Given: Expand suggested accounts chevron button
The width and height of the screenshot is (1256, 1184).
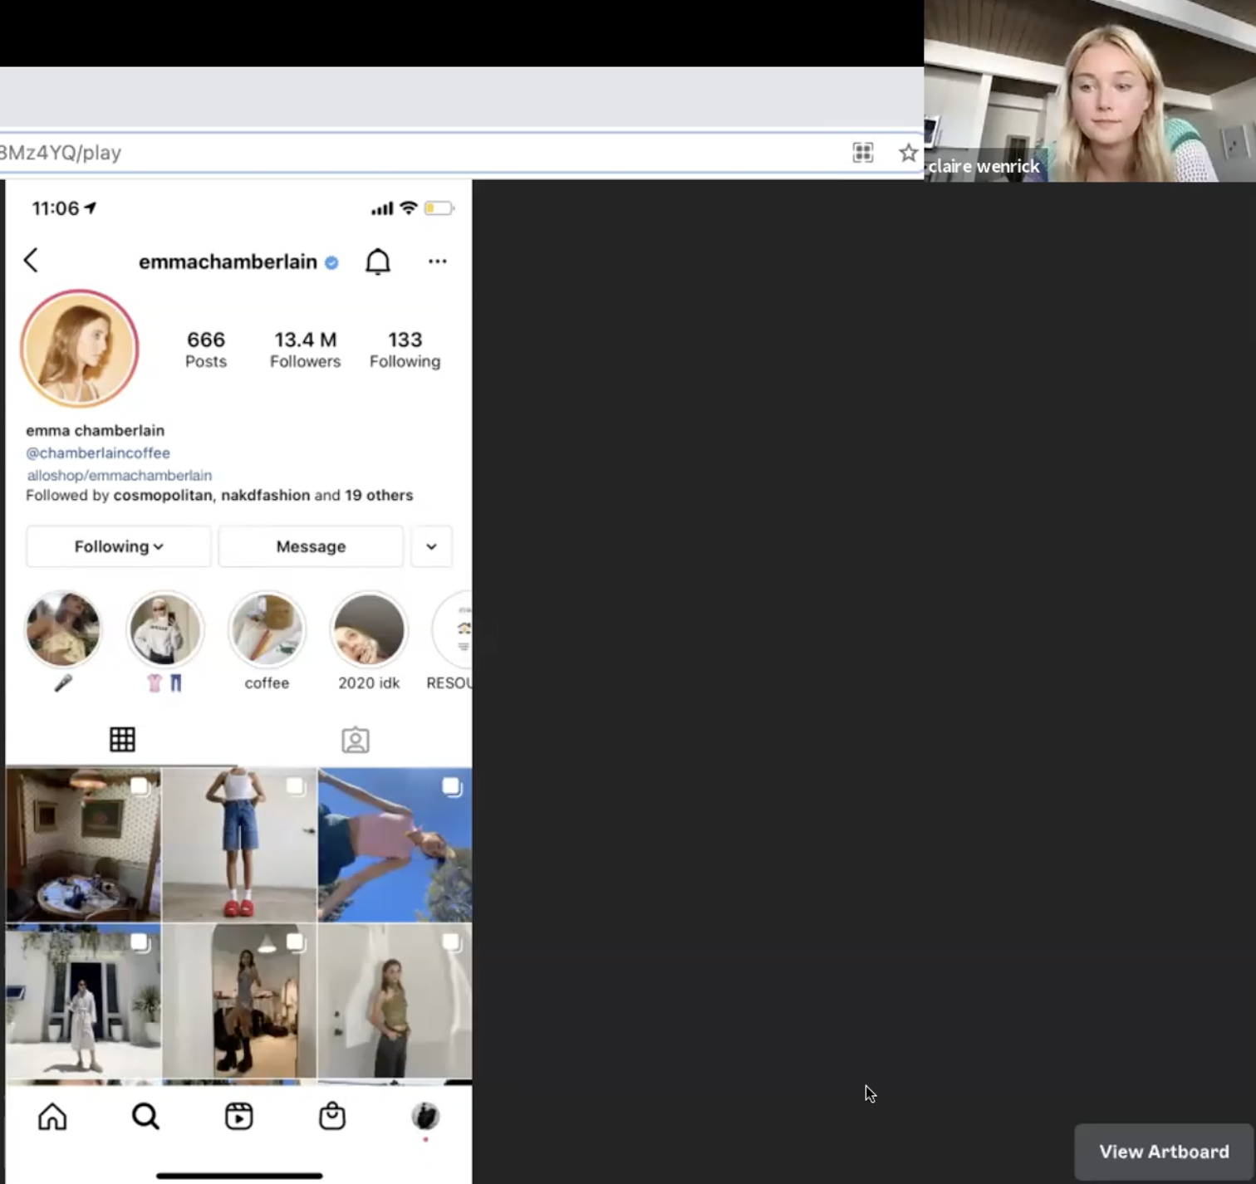Looking at the screenshot, I should [x=431, y=546].
